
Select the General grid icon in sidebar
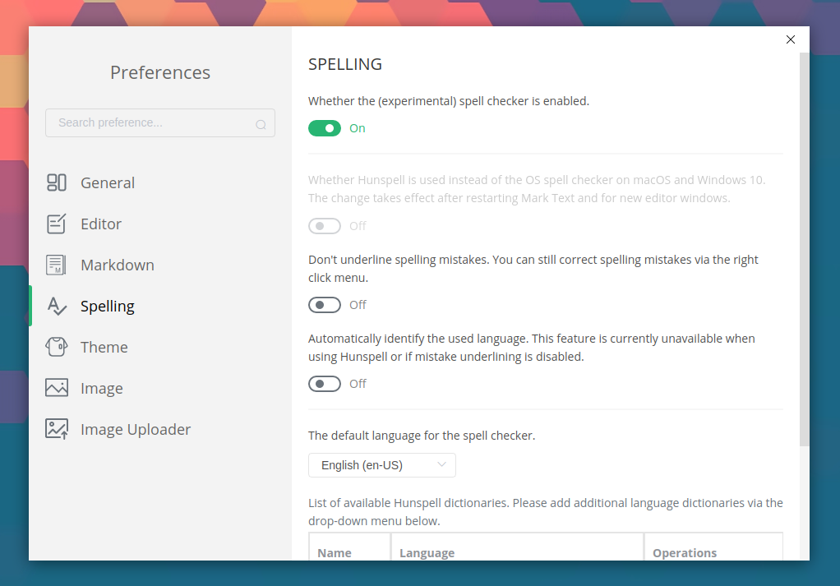56,182
